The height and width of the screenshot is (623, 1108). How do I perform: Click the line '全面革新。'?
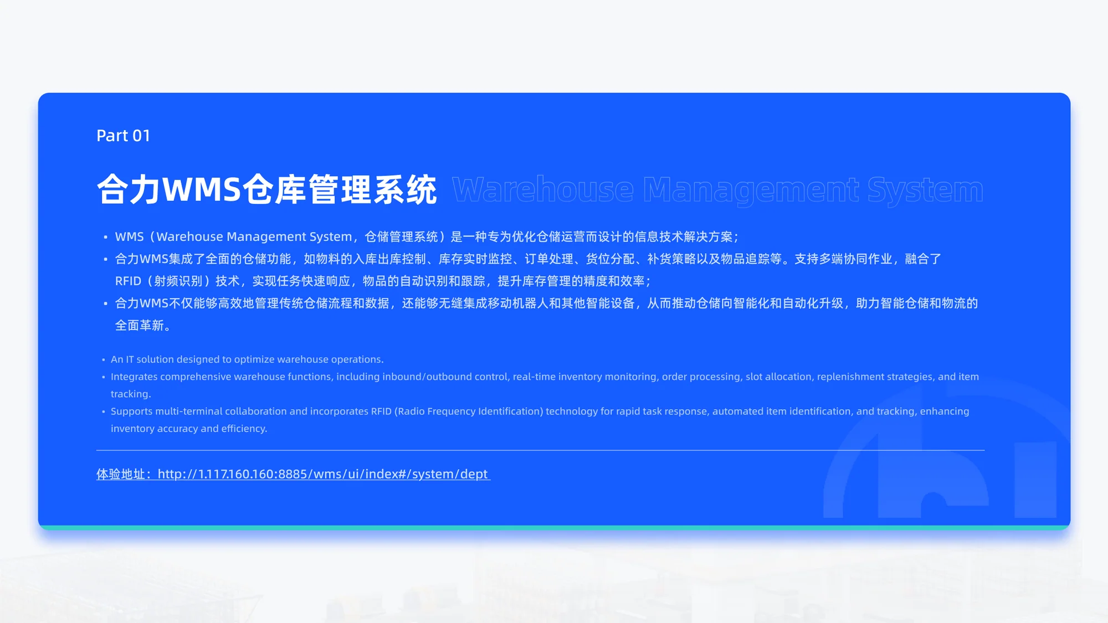(142, 325)
